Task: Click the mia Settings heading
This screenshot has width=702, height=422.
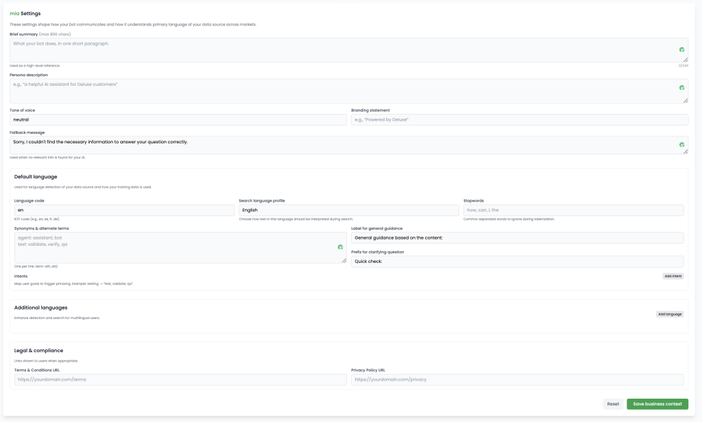Action: (x=25, y=14)
